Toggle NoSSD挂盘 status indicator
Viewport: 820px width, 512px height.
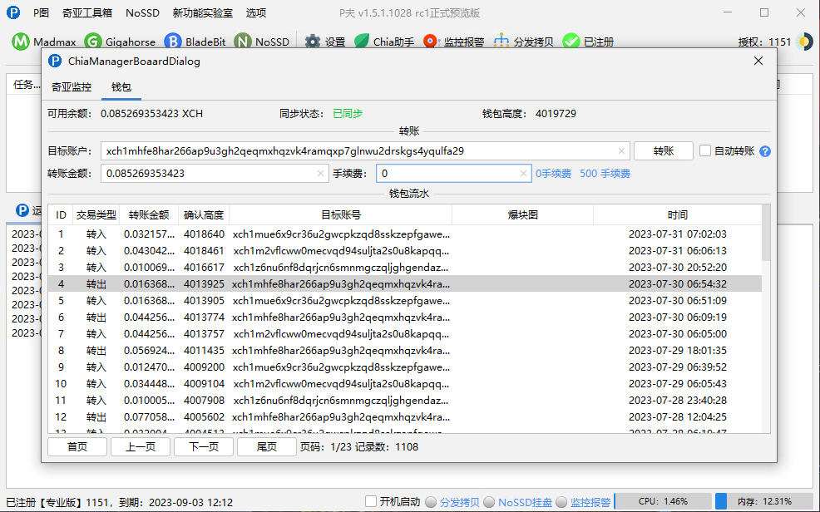click(x=490, y=502)
